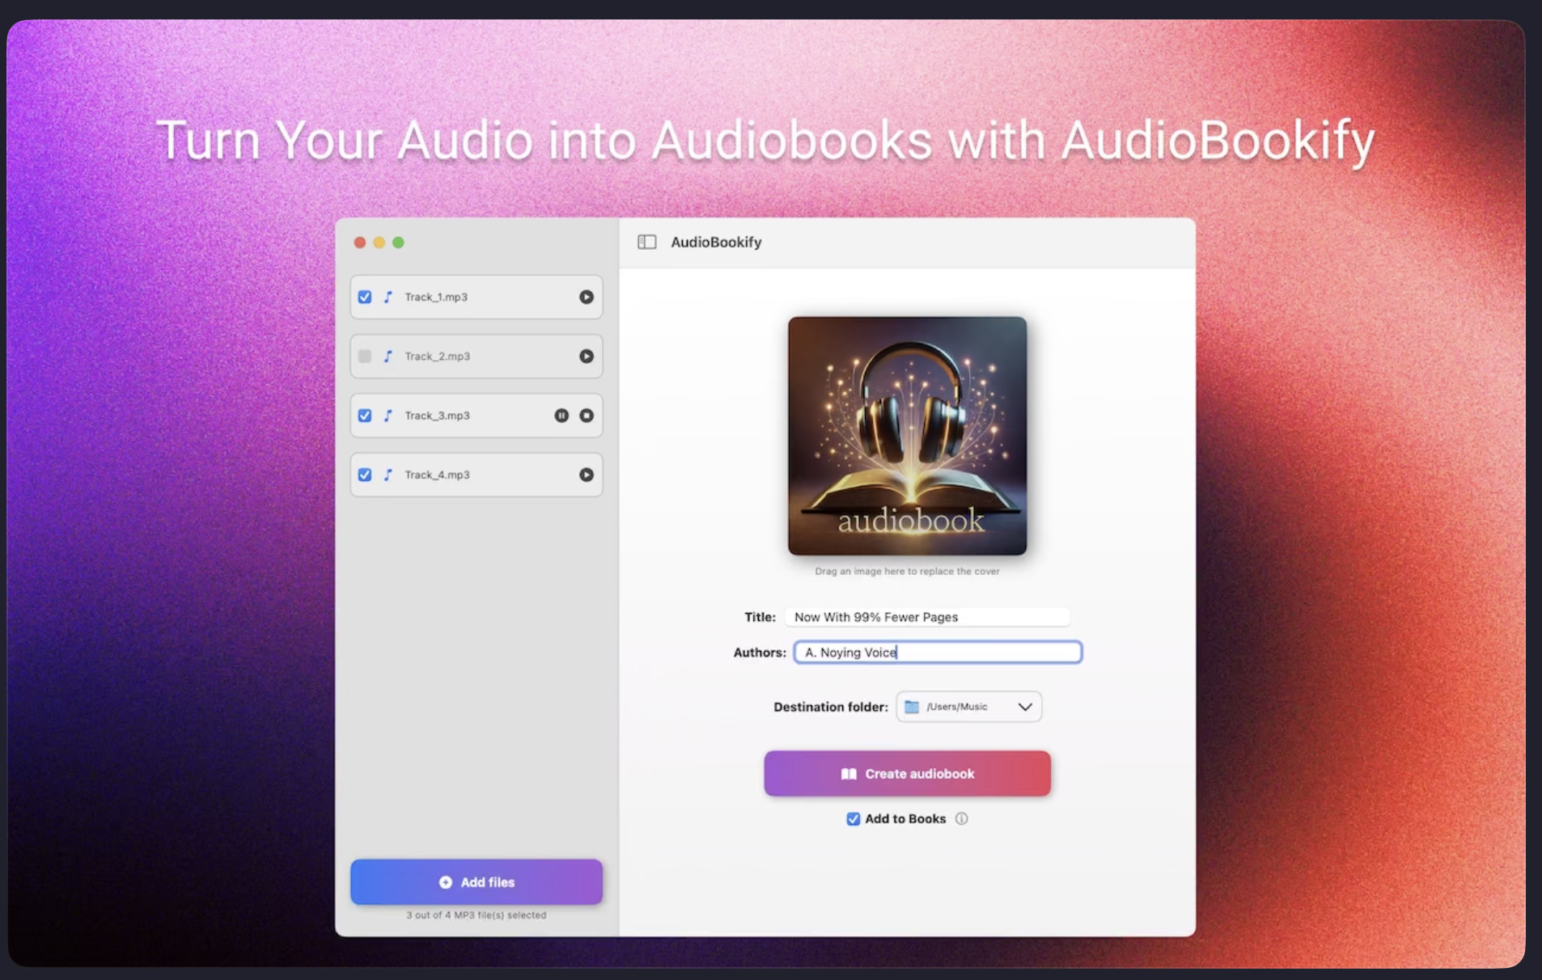Click into the Title text field
Screen dimensions: 1542x980
click(927, 617)
